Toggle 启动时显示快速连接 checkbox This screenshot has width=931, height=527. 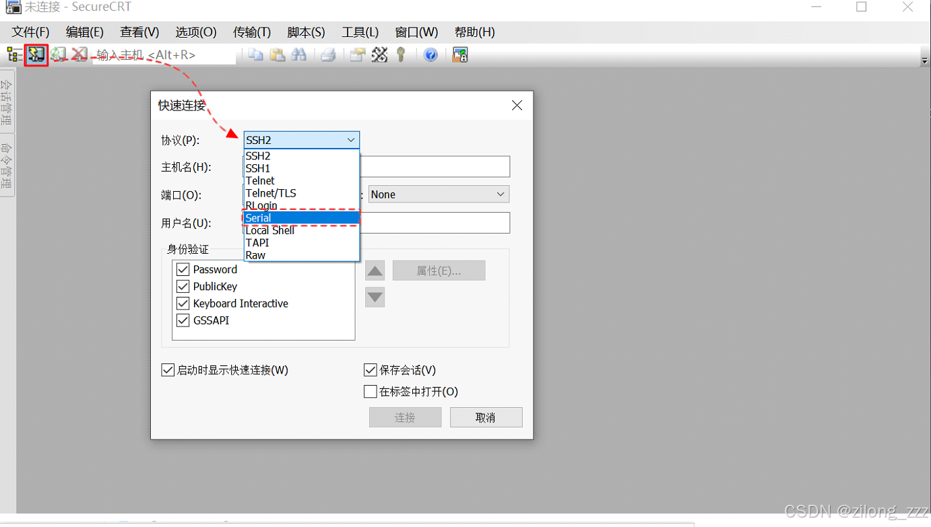[168, 370]
